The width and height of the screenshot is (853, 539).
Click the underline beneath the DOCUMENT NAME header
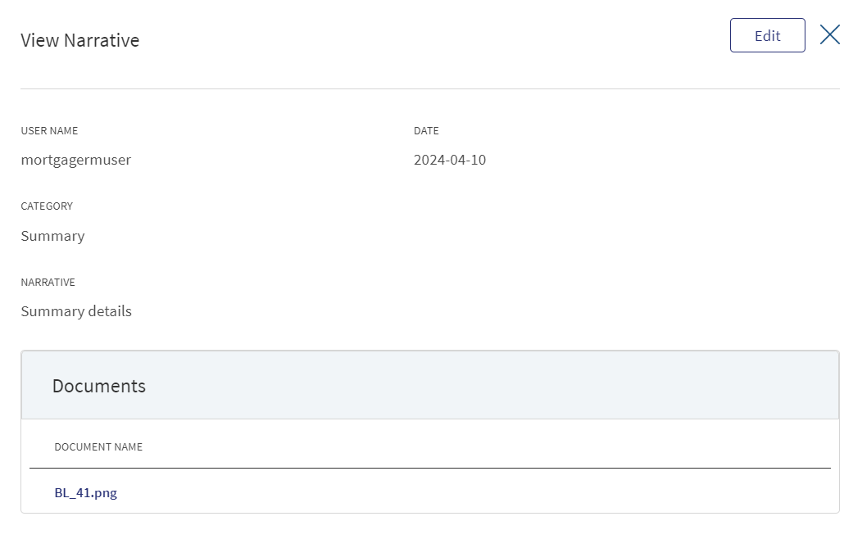(429, 468)
